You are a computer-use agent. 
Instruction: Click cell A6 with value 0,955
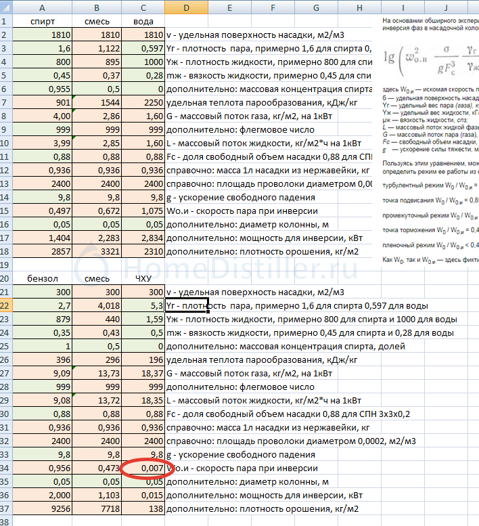(x=42, y=89)
